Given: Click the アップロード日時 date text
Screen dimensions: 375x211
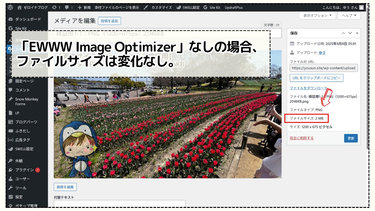Looking at the screenshot, I should [x=326, y=44].
